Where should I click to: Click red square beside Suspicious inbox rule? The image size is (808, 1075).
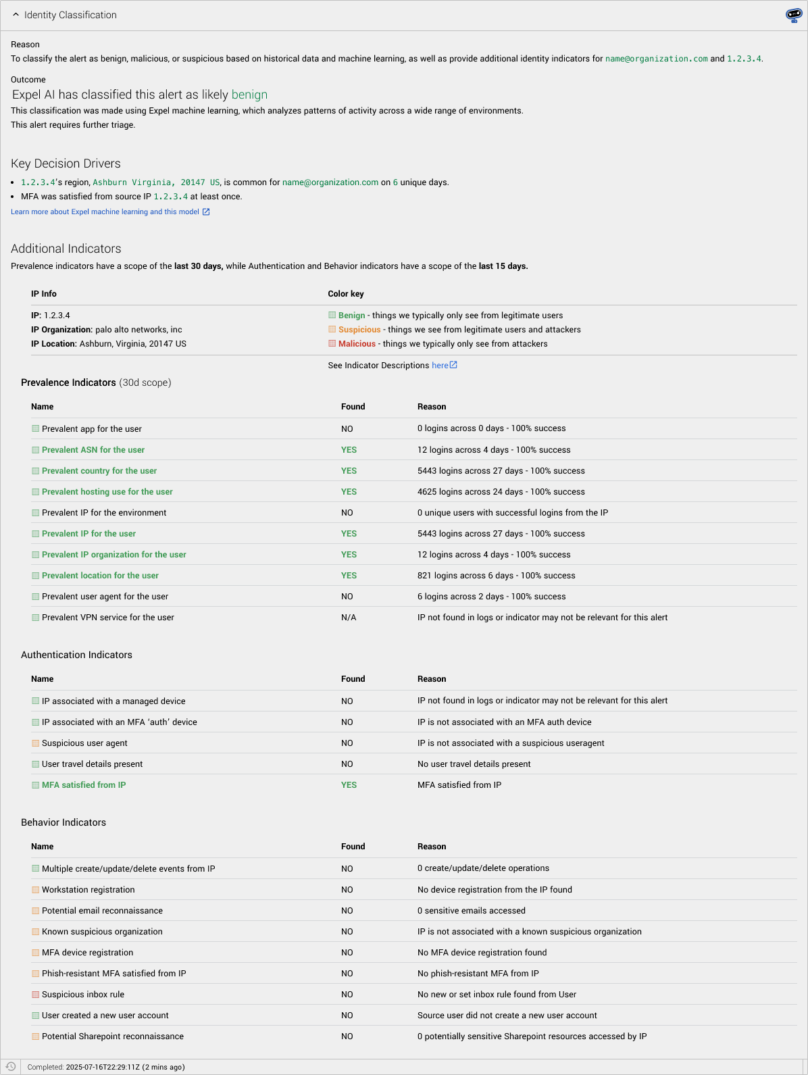pyautogui.click(x=35, y=994)
